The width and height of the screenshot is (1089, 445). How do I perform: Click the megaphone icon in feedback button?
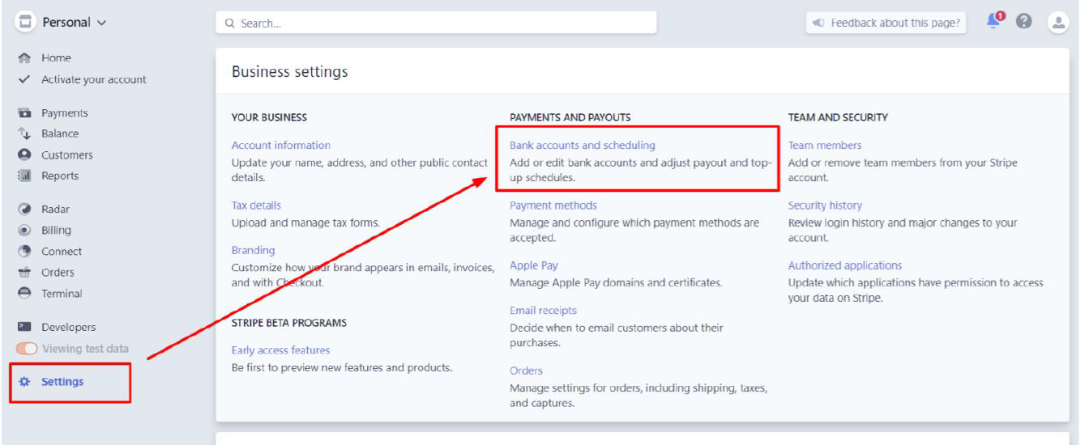[818, 23]
